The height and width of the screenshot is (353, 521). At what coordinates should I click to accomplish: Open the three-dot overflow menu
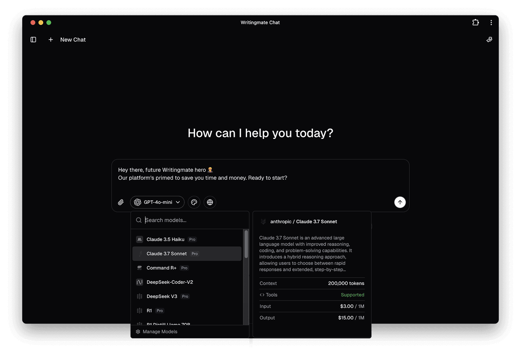[491, 23]
